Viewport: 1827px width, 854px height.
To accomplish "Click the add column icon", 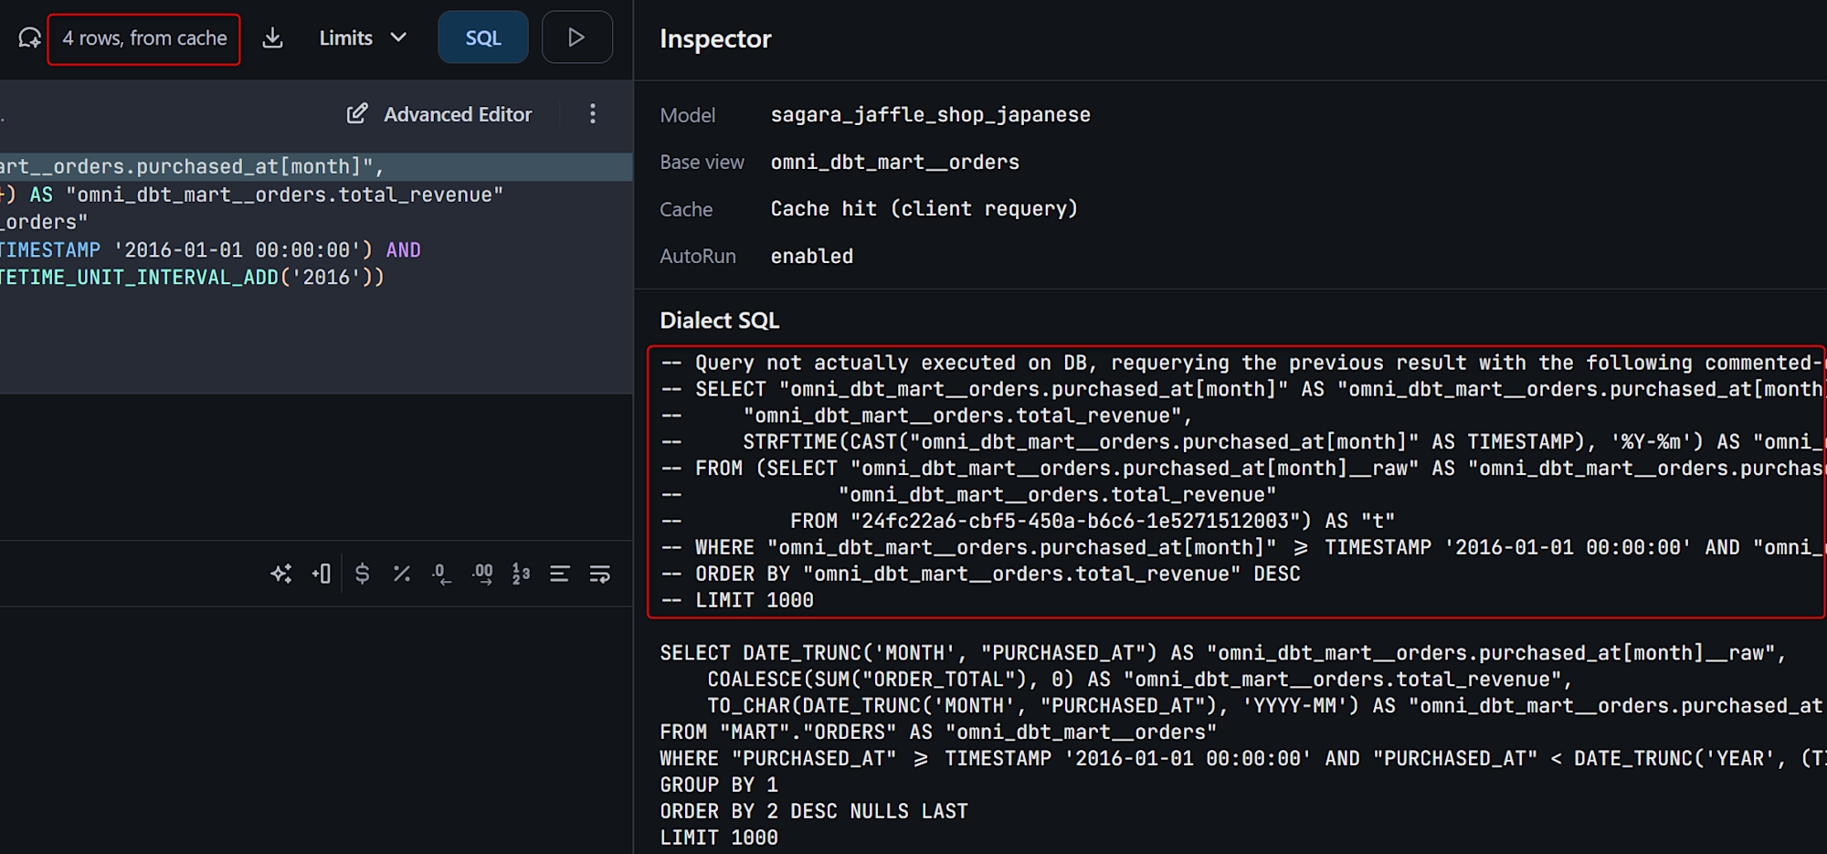I will coord(321,574).
